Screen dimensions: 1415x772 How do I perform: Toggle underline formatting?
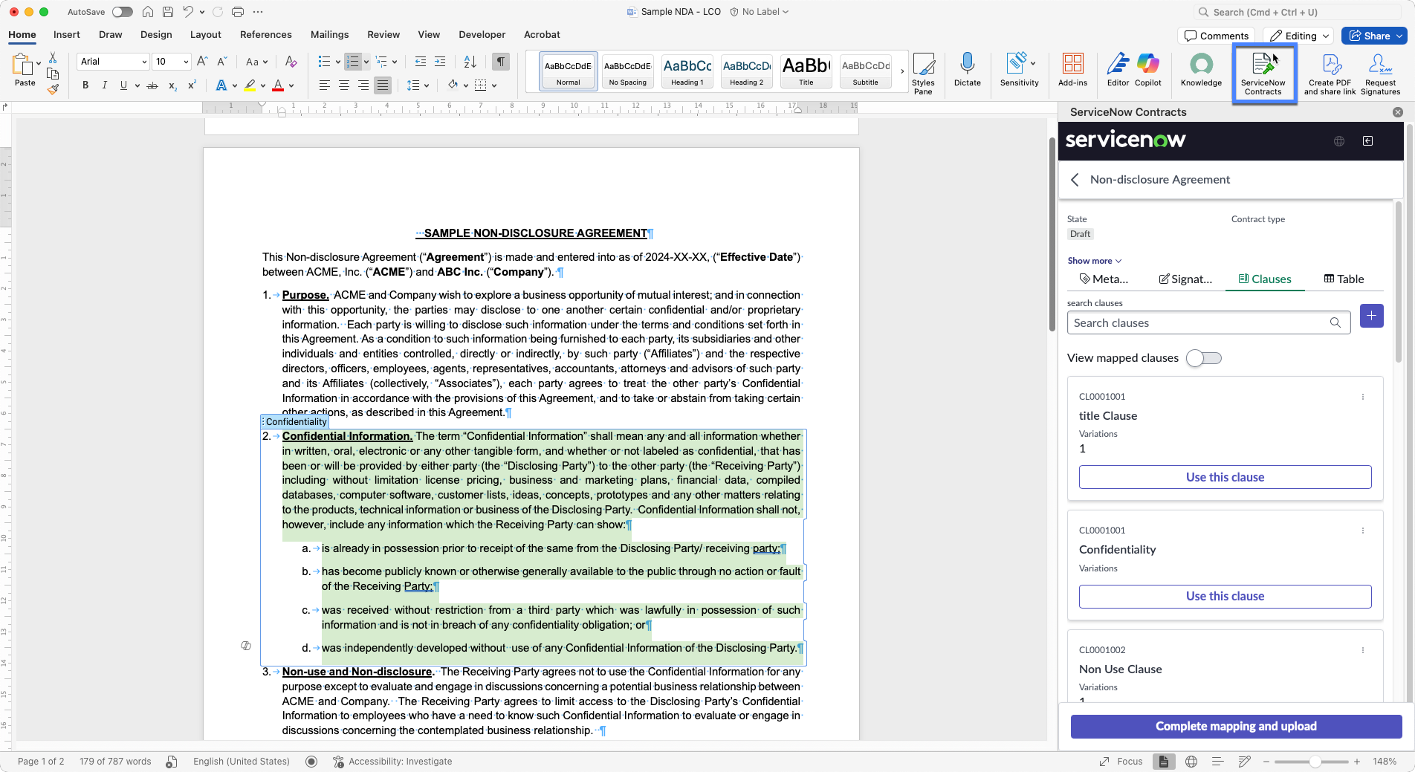click(123, 85)
